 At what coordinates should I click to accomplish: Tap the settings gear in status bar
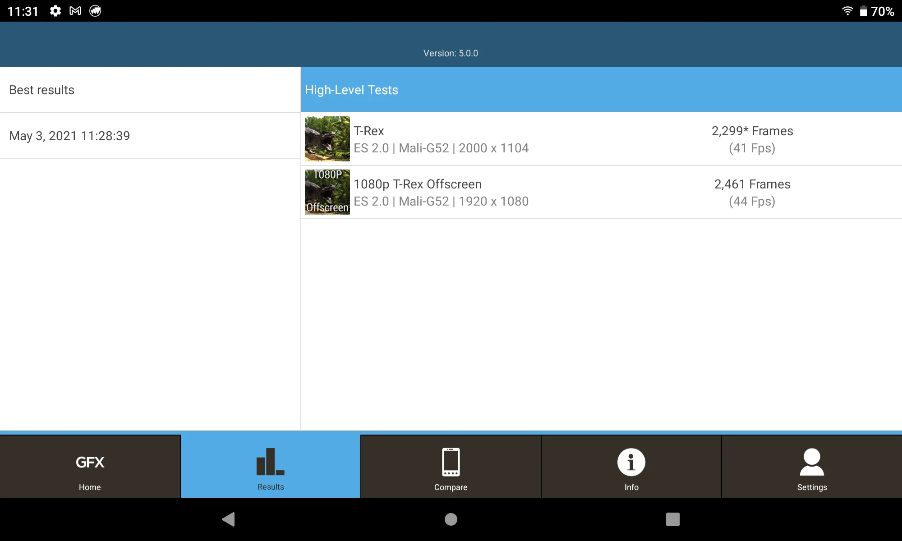tap(55, 11)
